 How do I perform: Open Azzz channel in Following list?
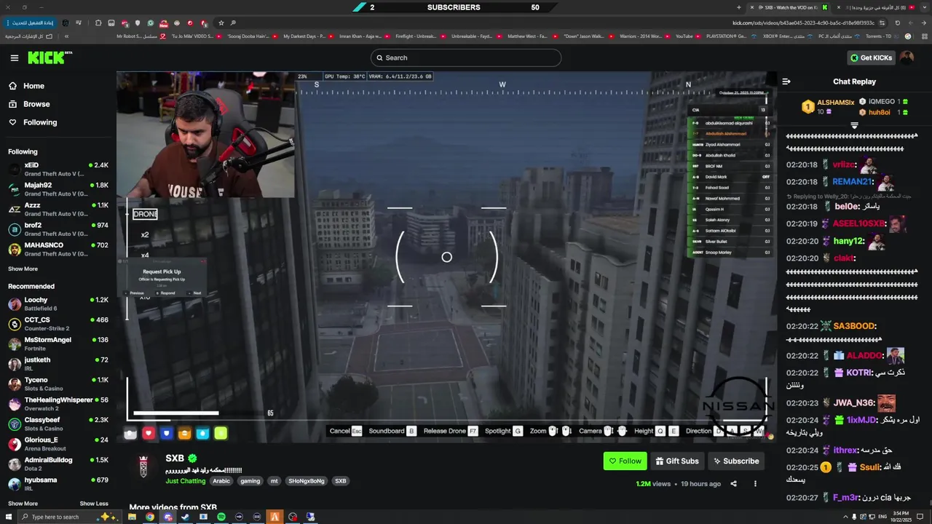(58, 209)
